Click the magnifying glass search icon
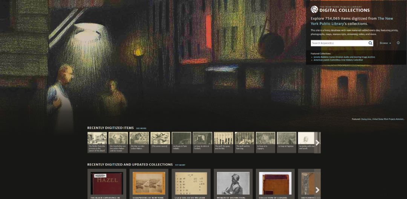The height and width of the screenshot is (199, 407). 370,43
